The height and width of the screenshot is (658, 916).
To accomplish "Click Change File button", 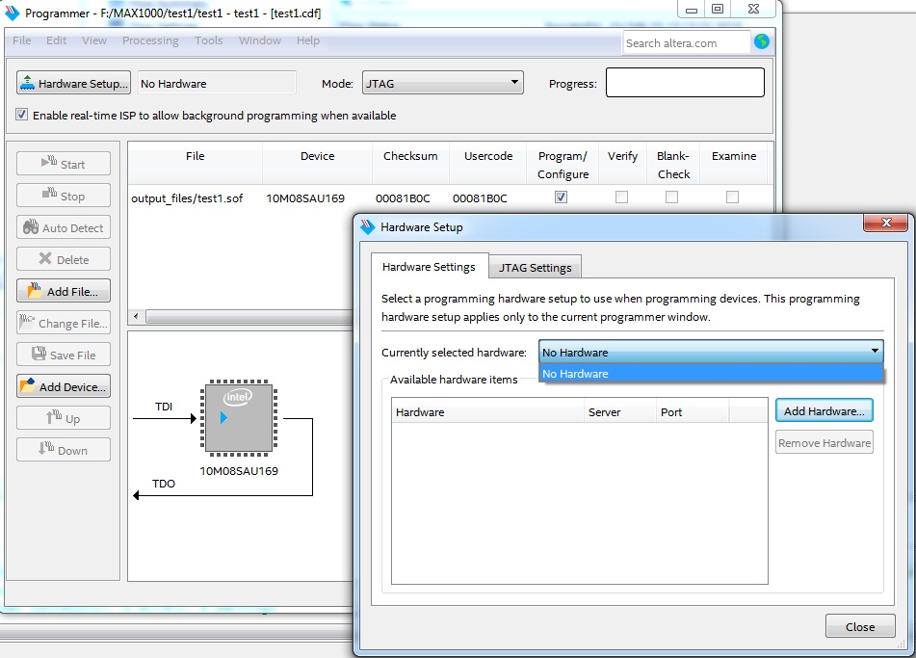I will click(64, 323).
